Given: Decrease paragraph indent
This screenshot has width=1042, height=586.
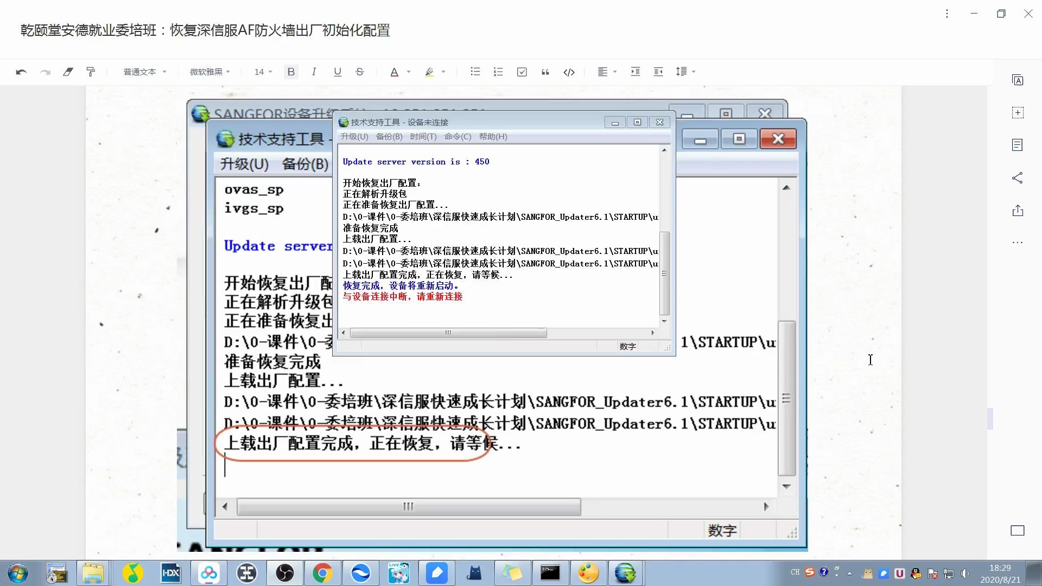Looking at the screenshot, I should tap(658, 72).
